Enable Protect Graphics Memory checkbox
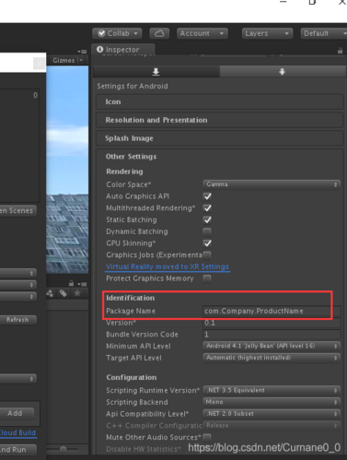This screenshot has width=347, height=460. pyautogui.click(x=207, y=278)
